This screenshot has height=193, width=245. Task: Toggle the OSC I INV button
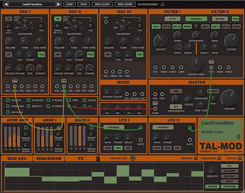[x=9, y=55]
